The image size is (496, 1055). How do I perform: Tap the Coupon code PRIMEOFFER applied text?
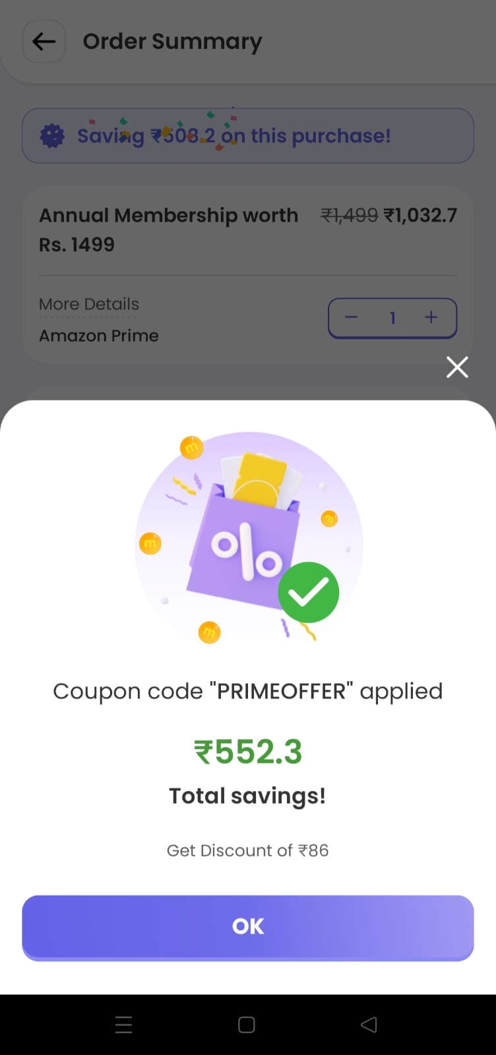click(248, 691)
